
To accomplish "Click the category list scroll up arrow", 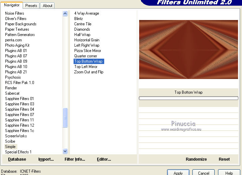I will point(65,14).
